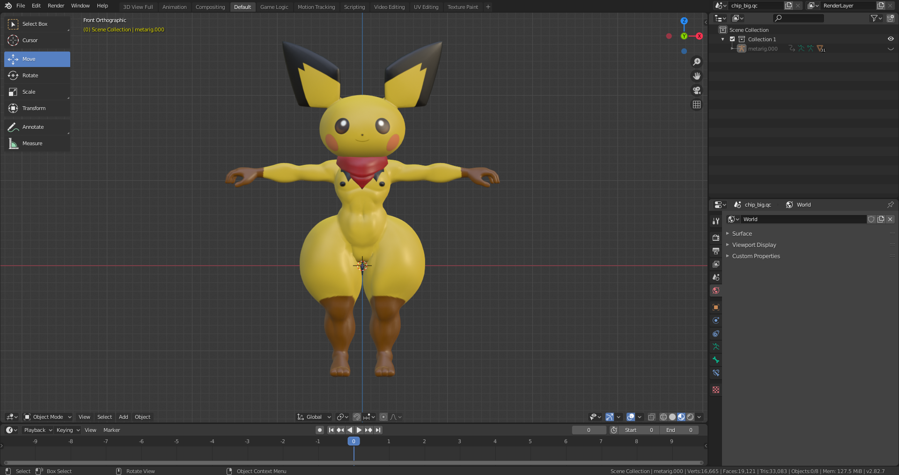Choose the Rotate tool
The width and height of the screenshot is (899, 475).
(37, 75)
